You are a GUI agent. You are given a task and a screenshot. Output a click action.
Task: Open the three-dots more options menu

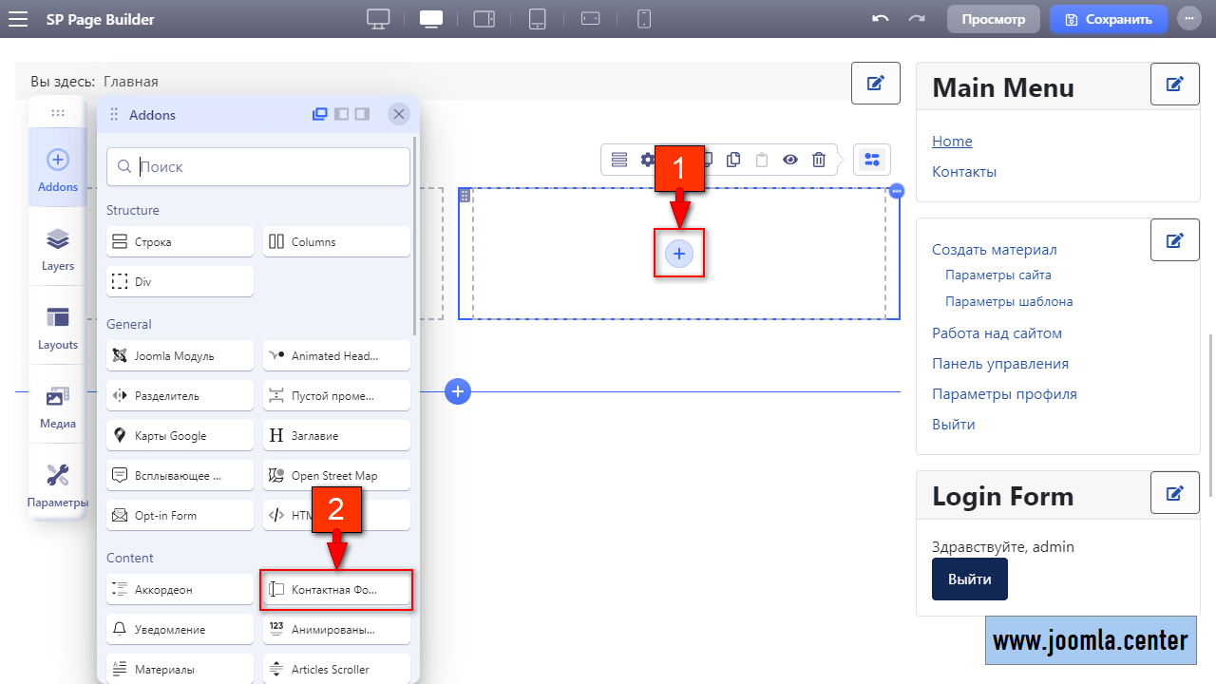click(x=1188, y=19)
